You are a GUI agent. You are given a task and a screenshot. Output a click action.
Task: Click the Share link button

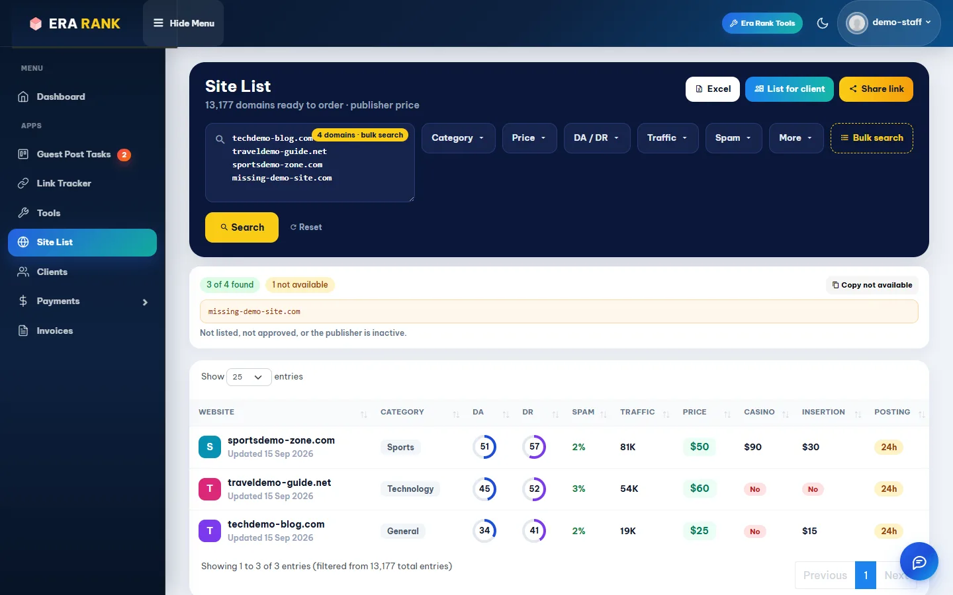(x=876, y=89)
